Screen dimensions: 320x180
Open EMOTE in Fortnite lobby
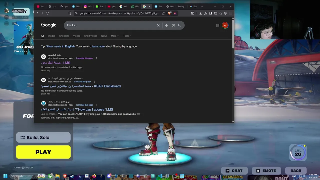tap(266, 171)
